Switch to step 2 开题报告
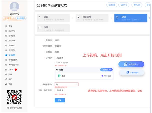This screenshot has width=152, height=113. click(x=92, y=18)
